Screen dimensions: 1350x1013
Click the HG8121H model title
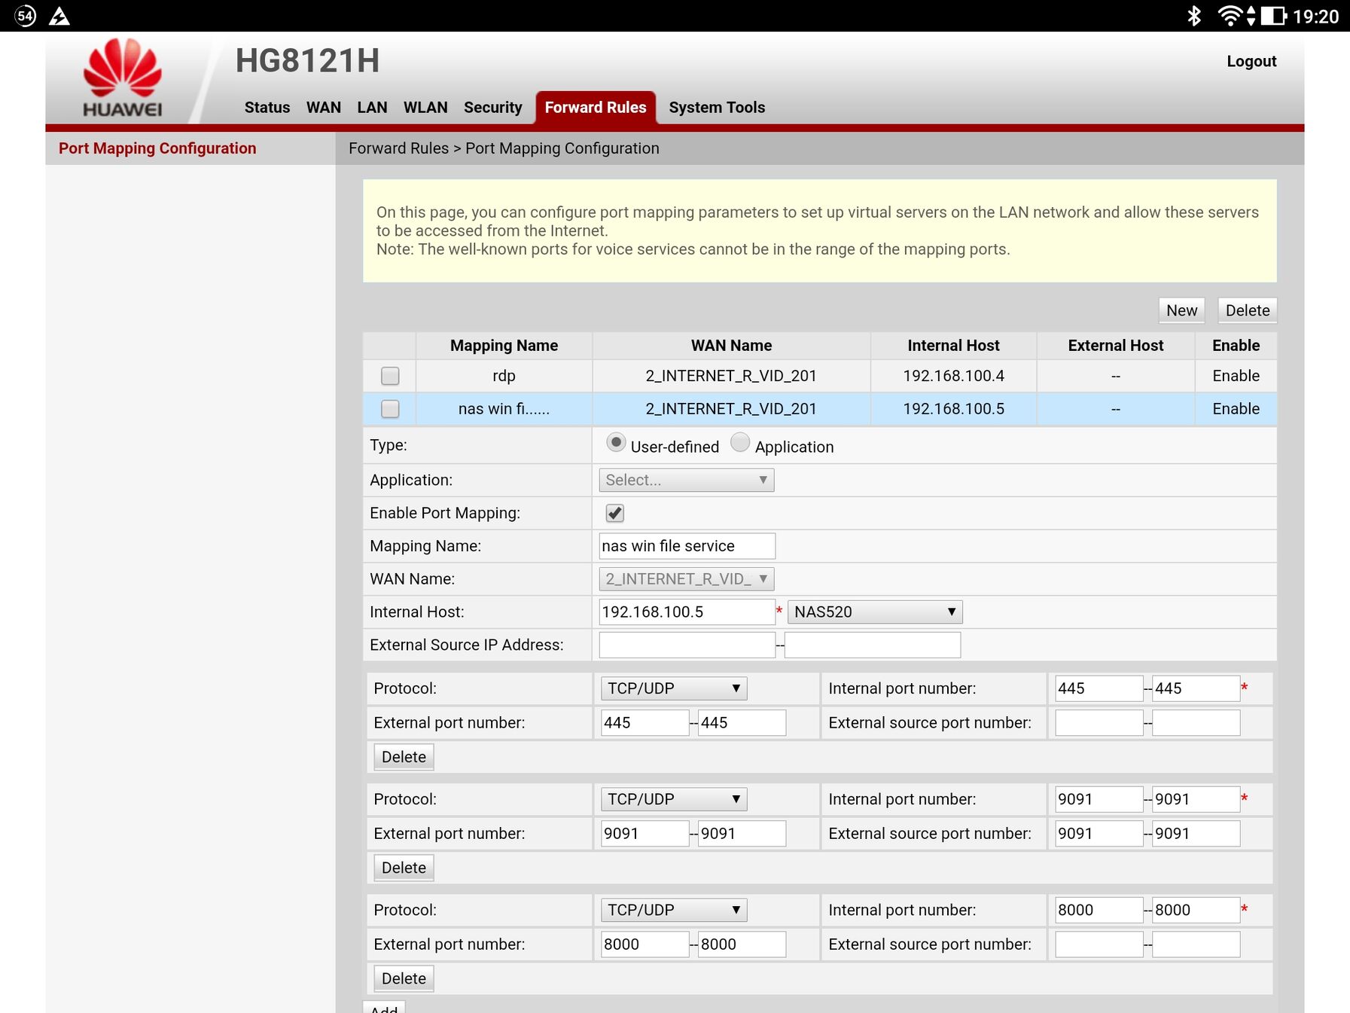click(x=307, y=61)
